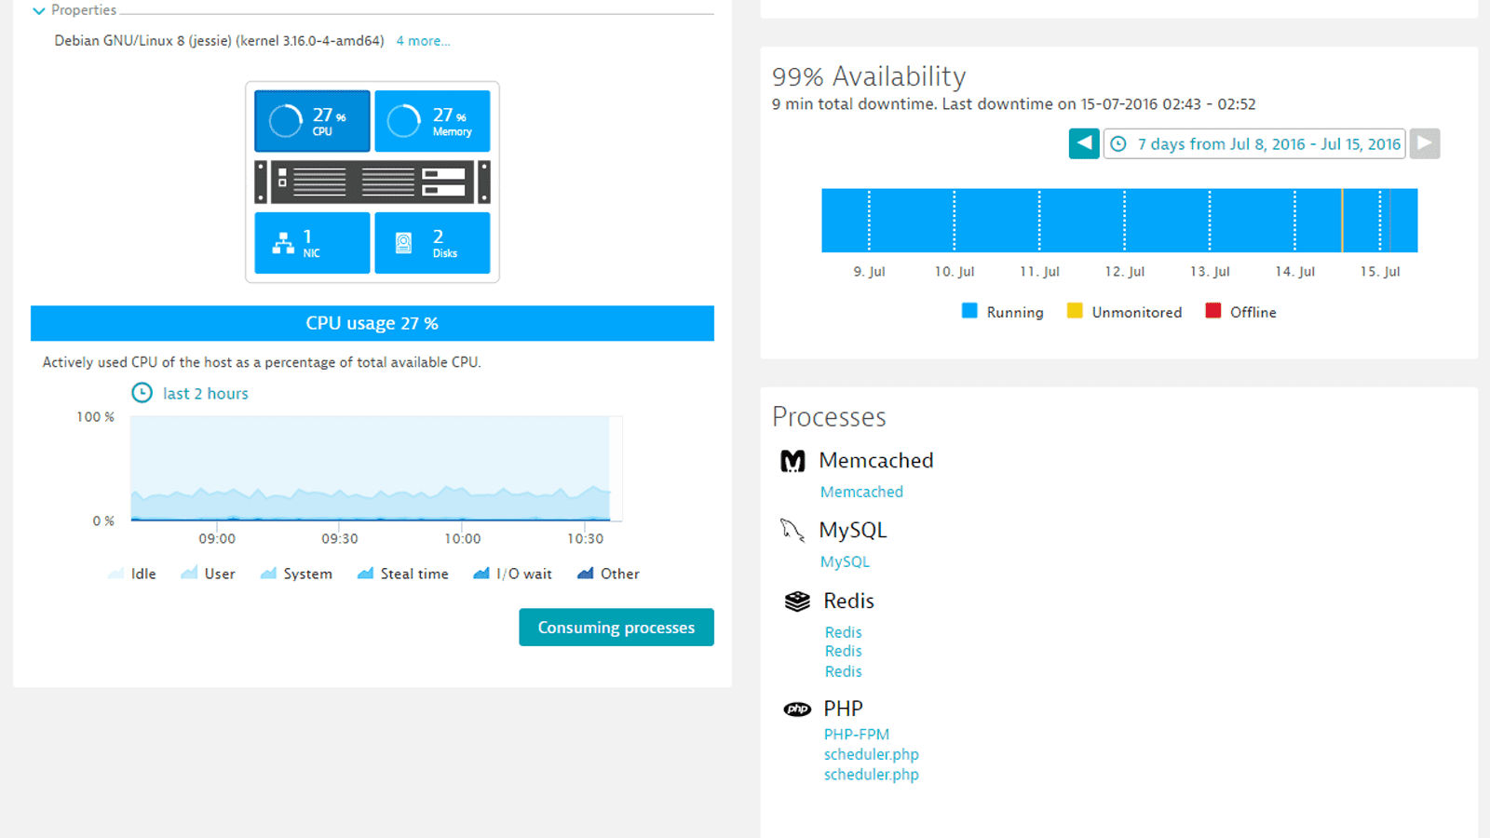Click the Memory gauge ring icon
This screenshot has height=838, width=1490.
404,121
